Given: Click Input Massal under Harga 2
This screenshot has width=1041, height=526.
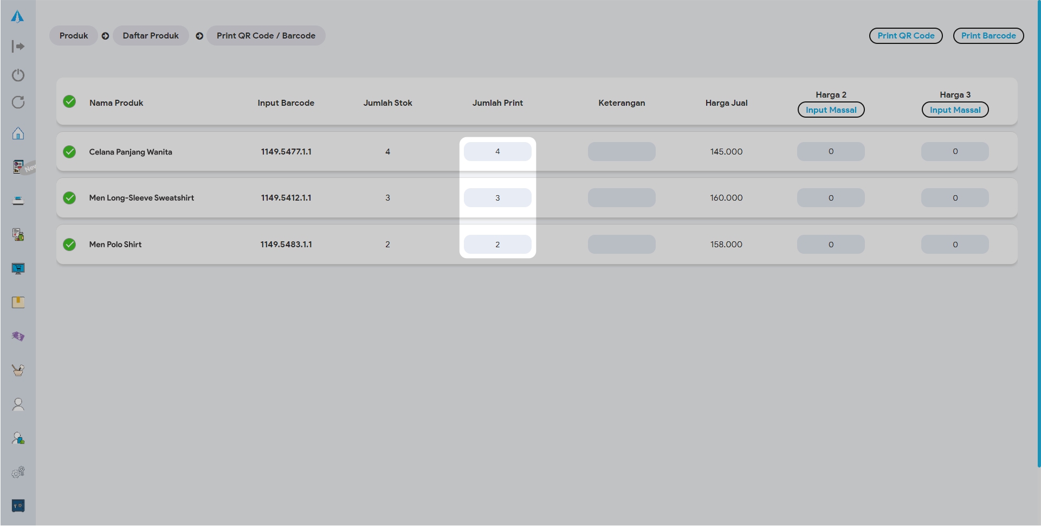Looking at the screenshot, I should (831, 110).
